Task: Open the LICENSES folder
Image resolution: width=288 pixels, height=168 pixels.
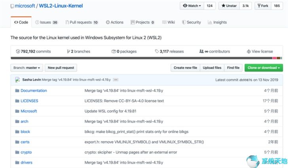Action: pyautogui.click(x=29, y=101)
